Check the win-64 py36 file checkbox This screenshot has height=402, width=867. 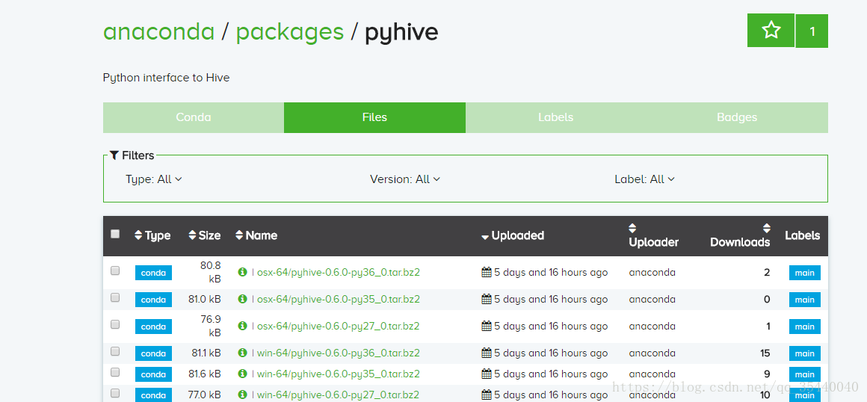pyautogui.click(x=115, y=351)
